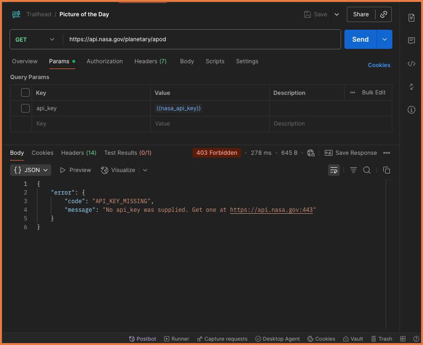Open the Headers (7) request tab
Screen dimensions: 423x345
(x=150, y=61)
